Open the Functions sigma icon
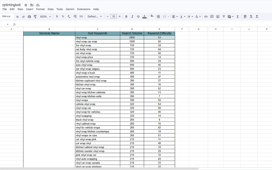The height and width of the screenshot is (170, 272). 238,17
